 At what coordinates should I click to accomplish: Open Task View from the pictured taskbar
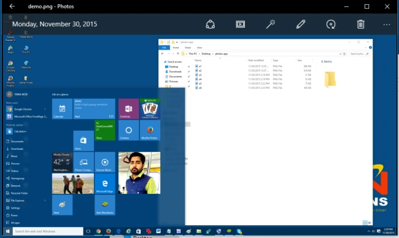tap(88, 231)
